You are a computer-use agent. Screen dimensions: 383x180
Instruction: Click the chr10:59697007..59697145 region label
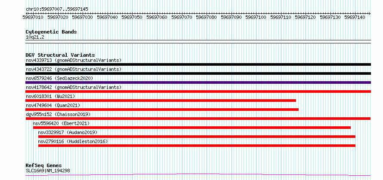pyautogui.click(x=57, y=9)
